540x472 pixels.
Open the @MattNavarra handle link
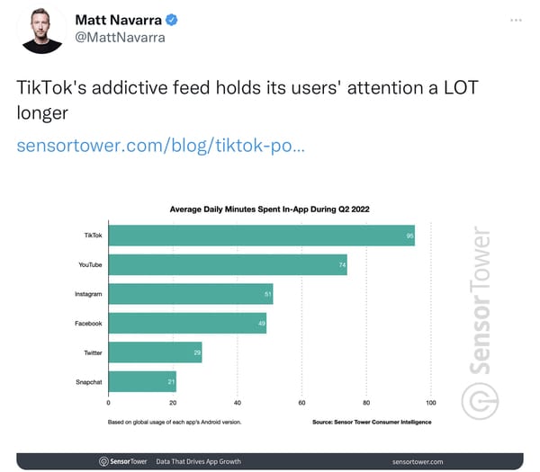[x=121, y=38]
